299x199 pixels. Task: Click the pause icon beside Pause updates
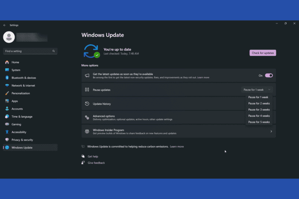87,89
